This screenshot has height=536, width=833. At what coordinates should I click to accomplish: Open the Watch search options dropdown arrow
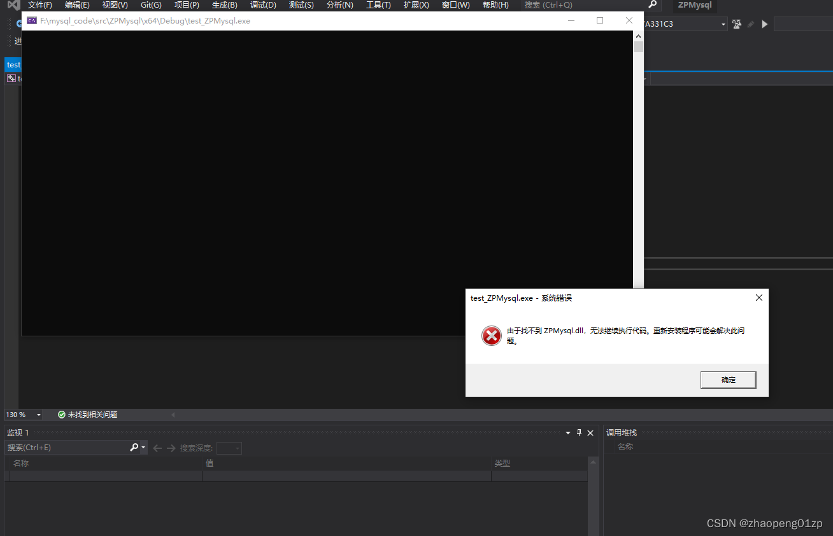(143, 448)
